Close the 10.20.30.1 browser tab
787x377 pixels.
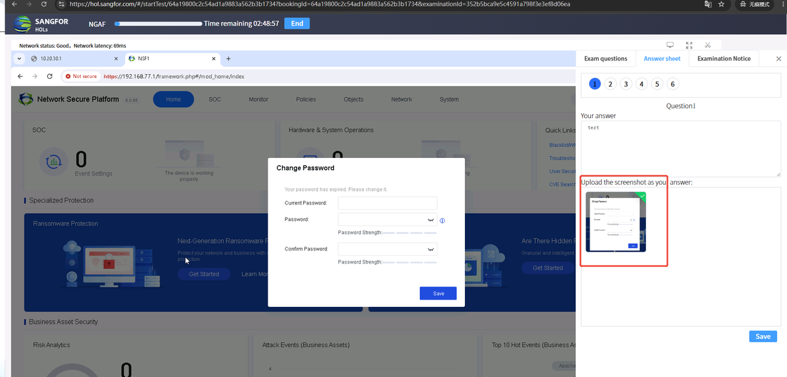(115, 58)
